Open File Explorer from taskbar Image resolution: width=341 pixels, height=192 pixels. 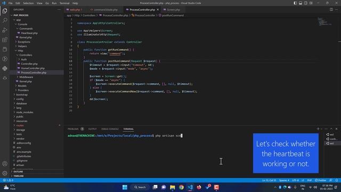click(173, 187)
